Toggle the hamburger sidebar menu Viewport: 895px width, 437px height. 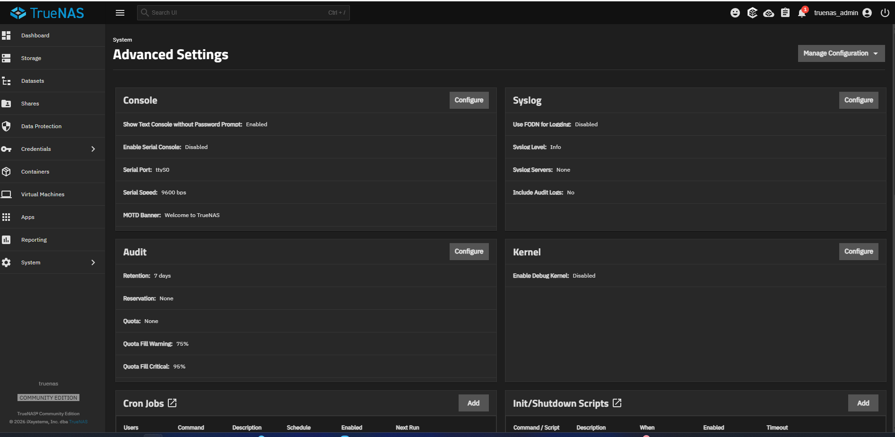pos(120,13)
